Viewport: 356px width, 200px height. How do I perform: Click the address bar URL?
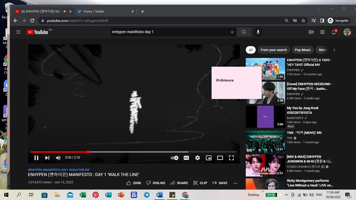point(77,21)
